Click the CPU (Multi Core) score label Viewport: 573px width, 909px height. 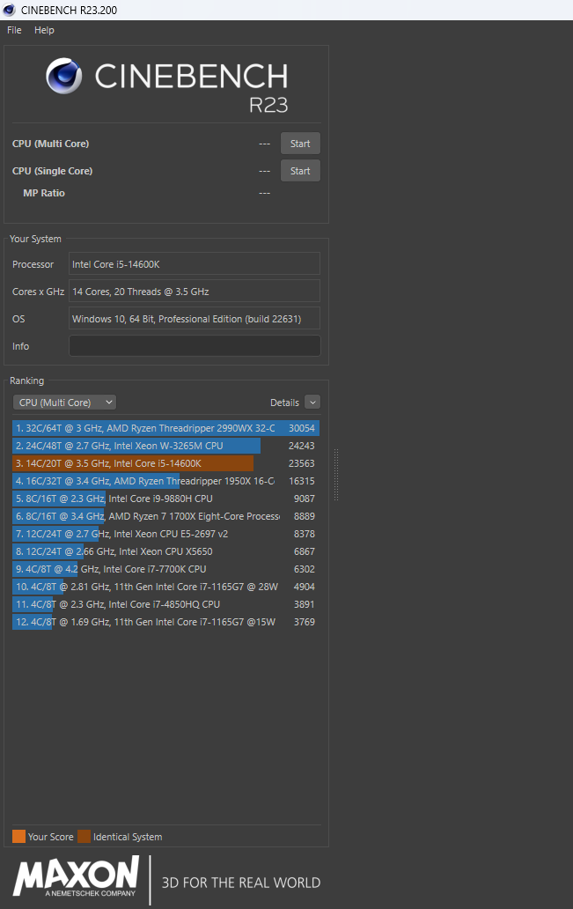(x=50, y=144)
